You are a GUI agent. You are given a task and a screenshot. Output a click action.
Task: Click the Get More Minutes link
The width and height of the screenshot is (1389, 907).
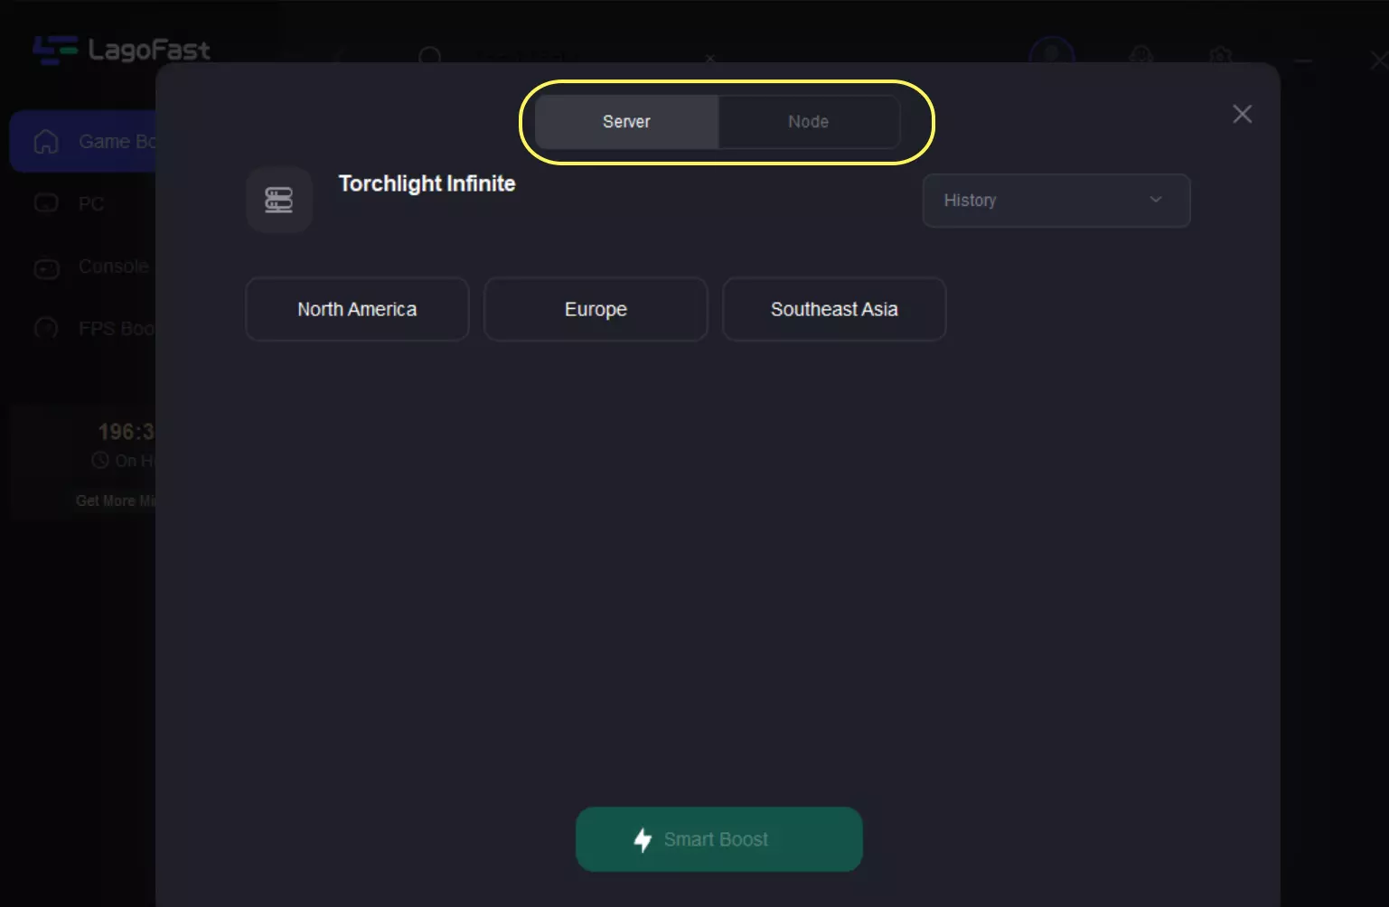click(x=116, y=500)
